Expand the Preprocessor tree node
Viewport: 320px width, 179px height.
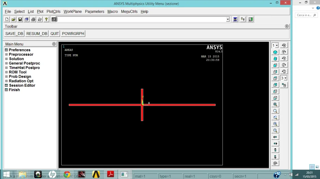pos(6,55)
